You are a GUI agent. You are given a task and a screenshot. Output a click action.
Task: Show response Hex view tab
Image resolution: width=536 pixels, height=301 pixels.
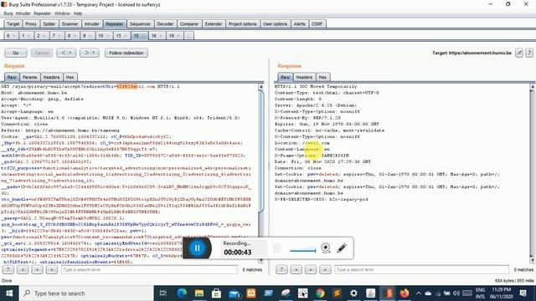tap(322, 77)
